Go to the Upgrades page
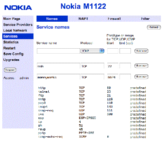This screenshot has width=164, height=141. [x=11, y=60]
